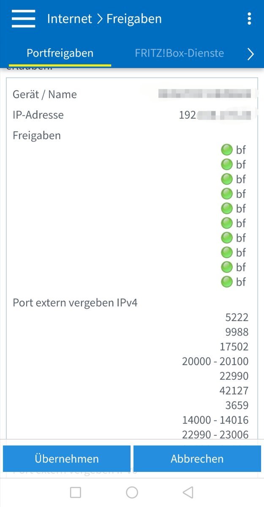Click the Abbrechen button
The image size is (264, 507).
[197, 459]
